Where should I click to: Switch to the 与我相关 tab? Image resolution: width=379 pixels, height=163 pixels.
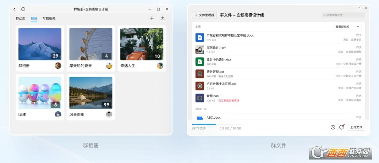49,18
